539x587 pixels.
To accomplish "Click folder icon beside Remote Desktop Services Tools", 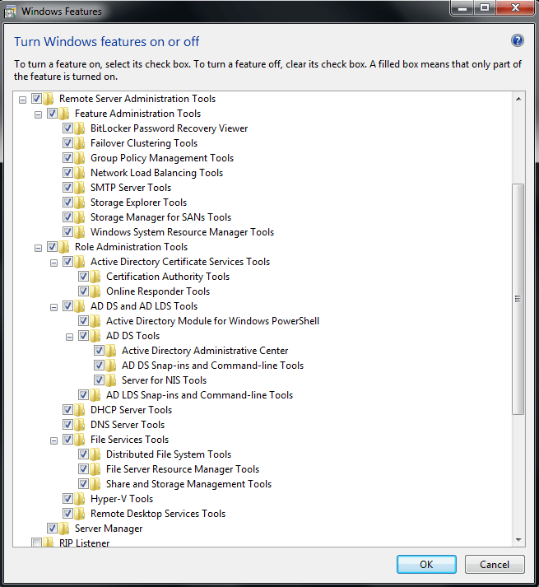I will click(79, 514).
